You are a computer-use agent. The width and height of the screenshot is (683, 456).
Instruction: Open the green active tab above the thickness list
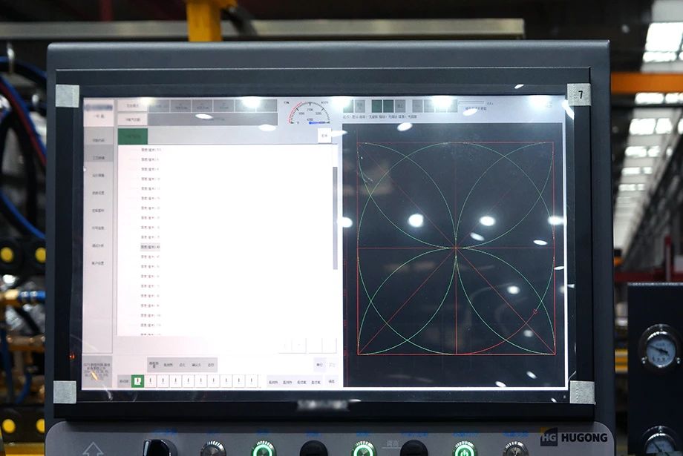(x=132, y=136)
